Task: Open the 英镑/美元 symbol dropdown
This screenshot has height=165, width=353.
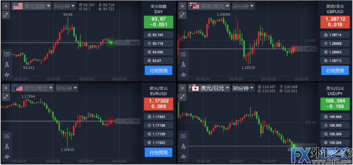Action: tap(209, 6)
